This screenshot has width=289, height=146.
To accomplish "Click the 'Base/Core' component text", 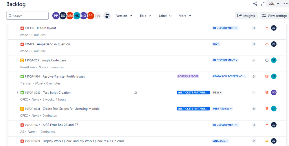I will (x=27, y=67).
